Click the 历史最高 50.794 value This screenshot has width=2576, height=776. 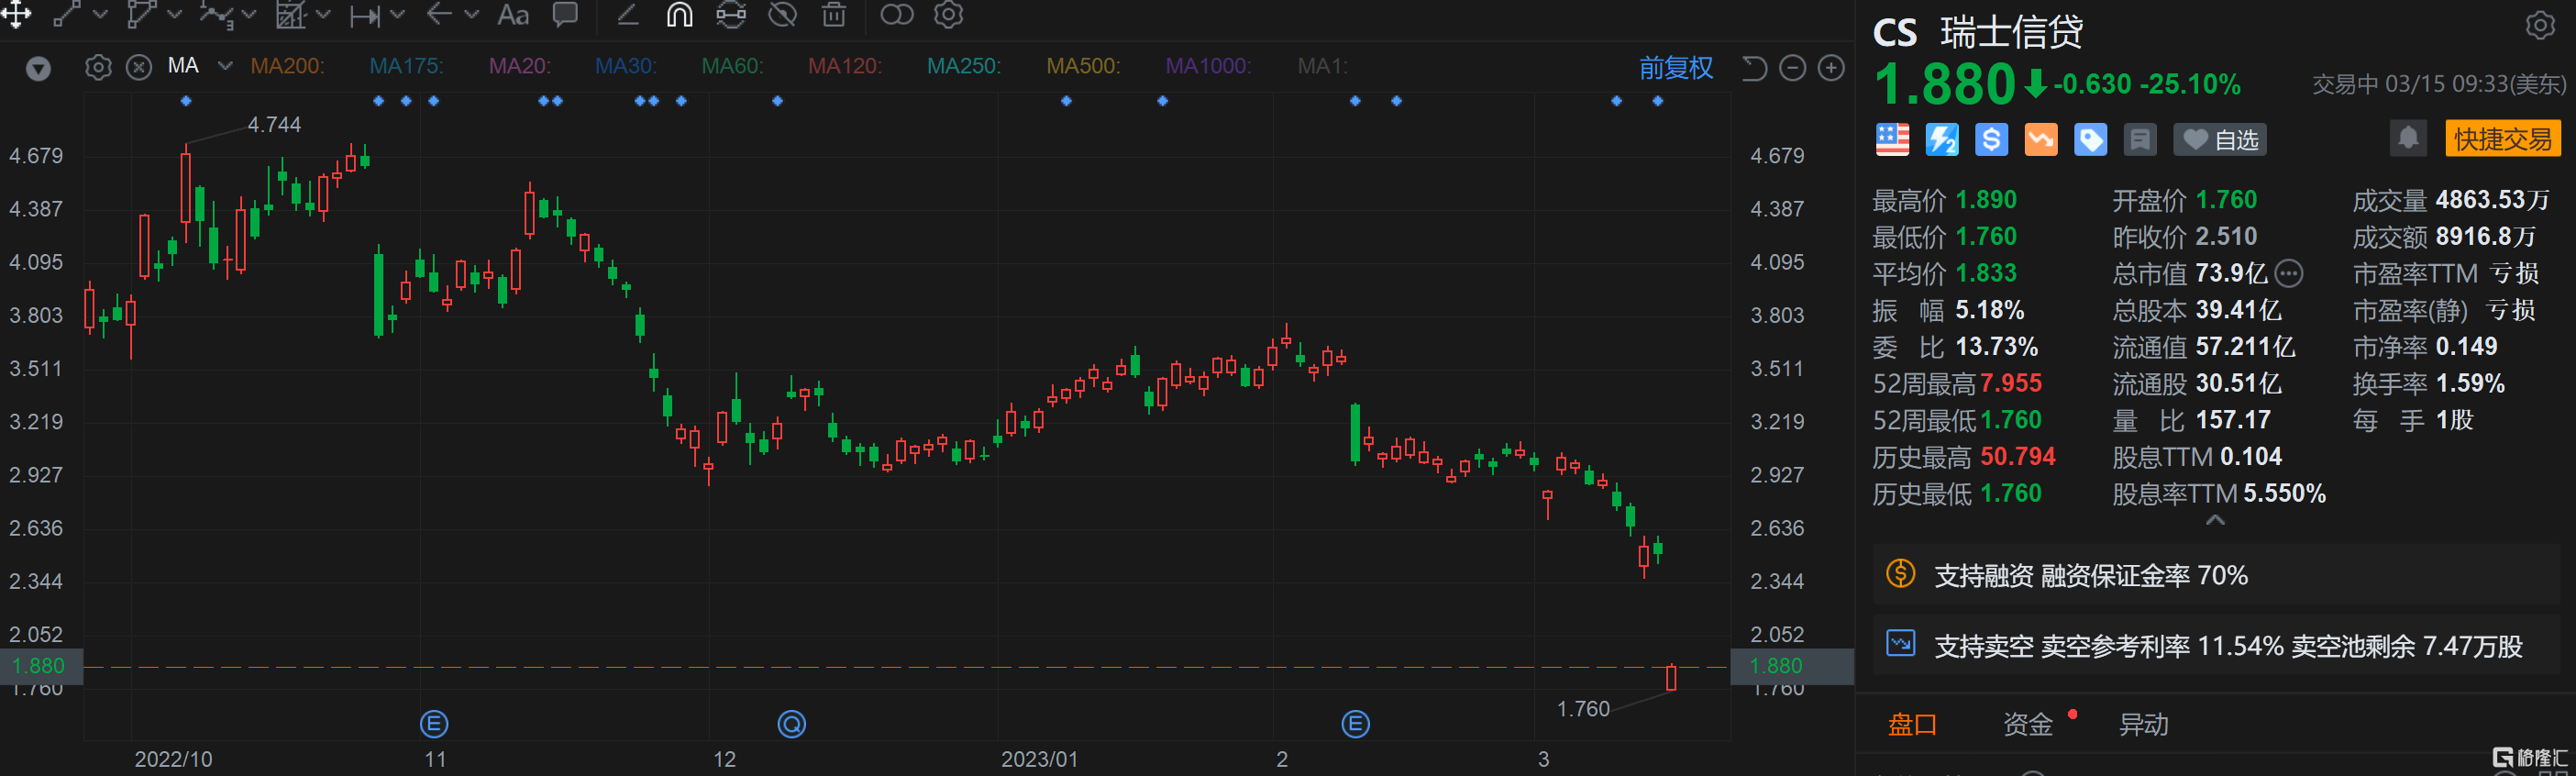tap(2018, 456)
